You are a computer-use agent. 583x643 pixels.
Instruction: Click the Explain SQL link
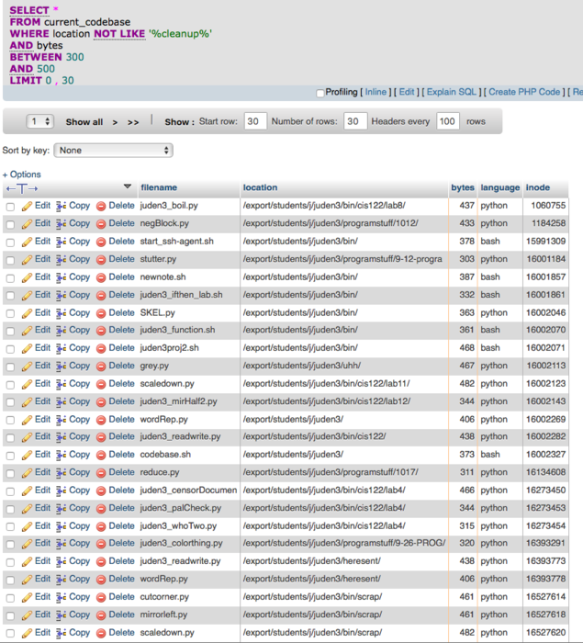452,92
